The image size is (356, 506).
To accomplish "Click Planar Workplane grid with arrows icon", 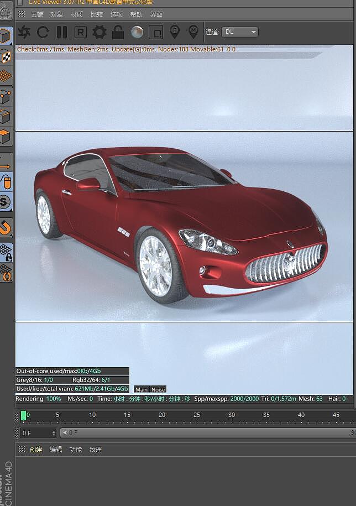I will (6, 273).
